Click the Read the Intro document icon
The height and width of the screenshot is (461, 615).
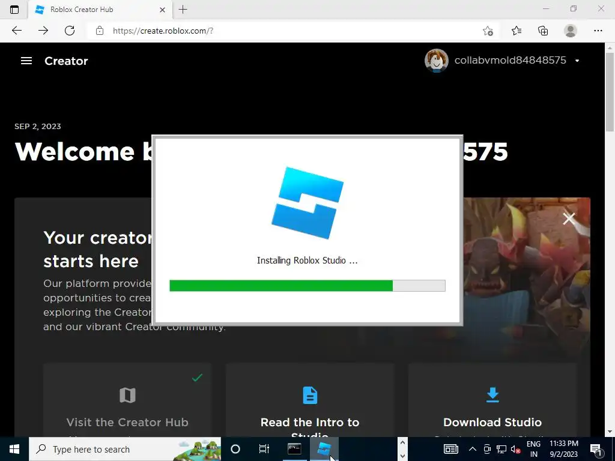[x=310, y=395]
